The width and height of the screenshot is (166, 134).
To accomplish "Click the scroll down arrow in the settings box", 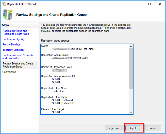I will (x=131, y=112).
